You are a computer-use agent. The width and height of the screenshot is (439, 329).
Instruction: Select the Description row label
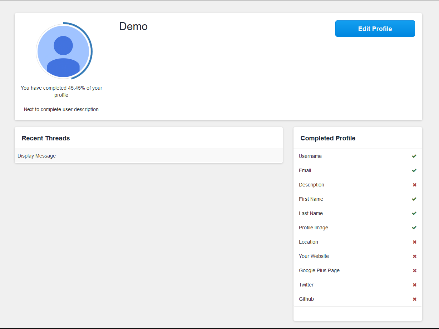pyautogui.click(x=311, y=185)
